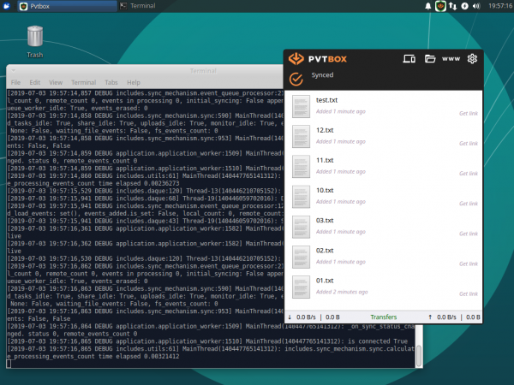514x385 pixels.
Task: Open the Pvtbox sync folder icon
Action: point(430,59)
